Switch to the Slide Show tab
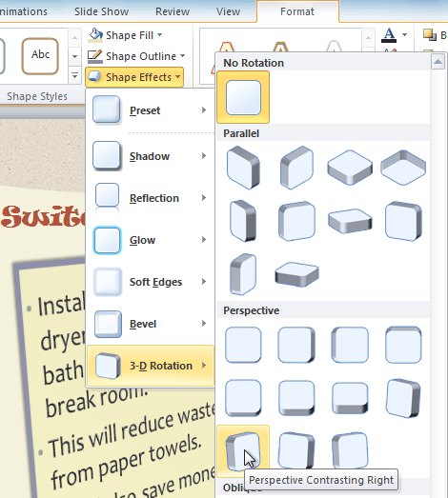 point(101,11)
